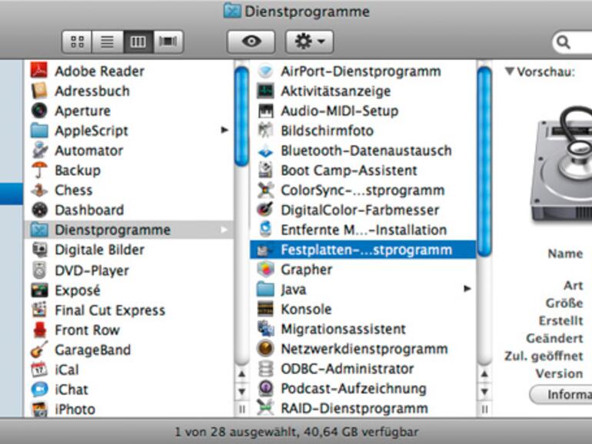Collapse the Vorschau disclosure triangle
The image size is (592, 444).
509,71
